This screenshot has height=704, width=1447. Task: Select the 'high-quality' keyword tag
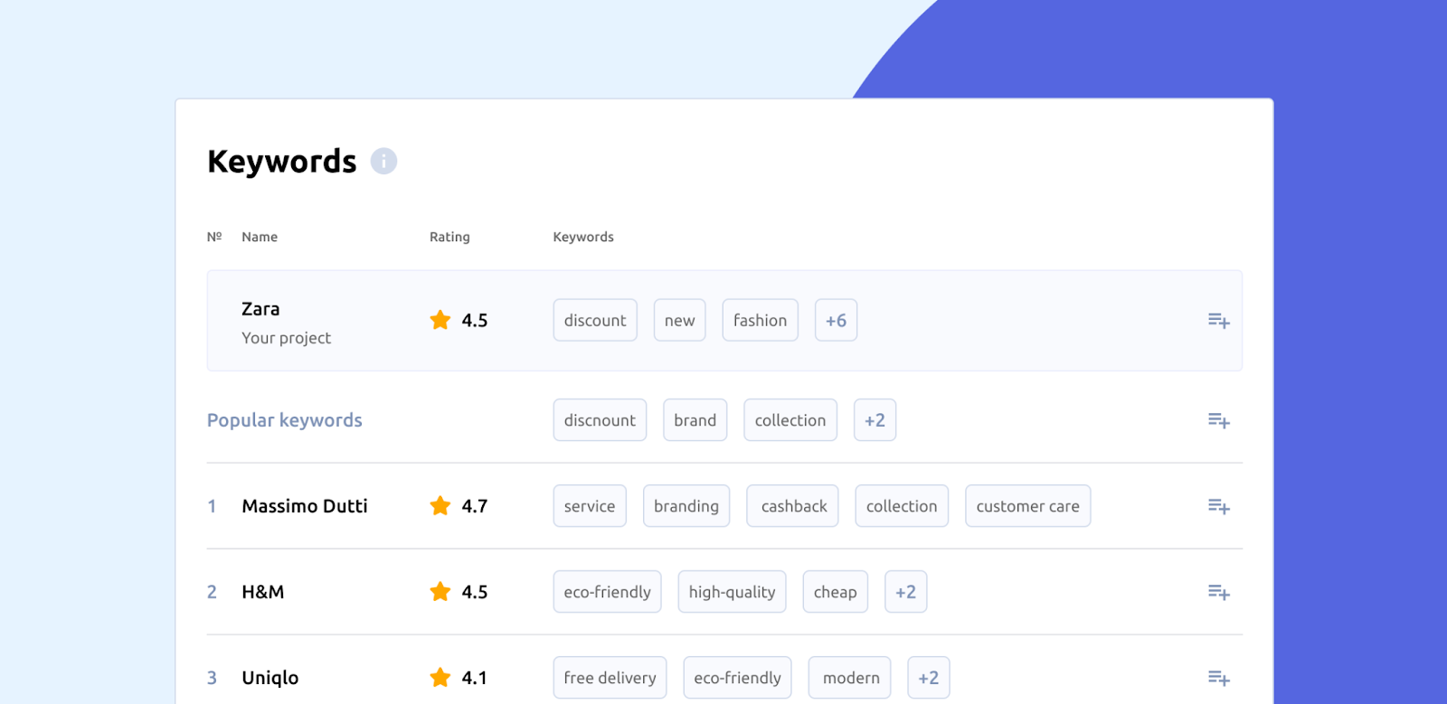(x=732, y=592)
